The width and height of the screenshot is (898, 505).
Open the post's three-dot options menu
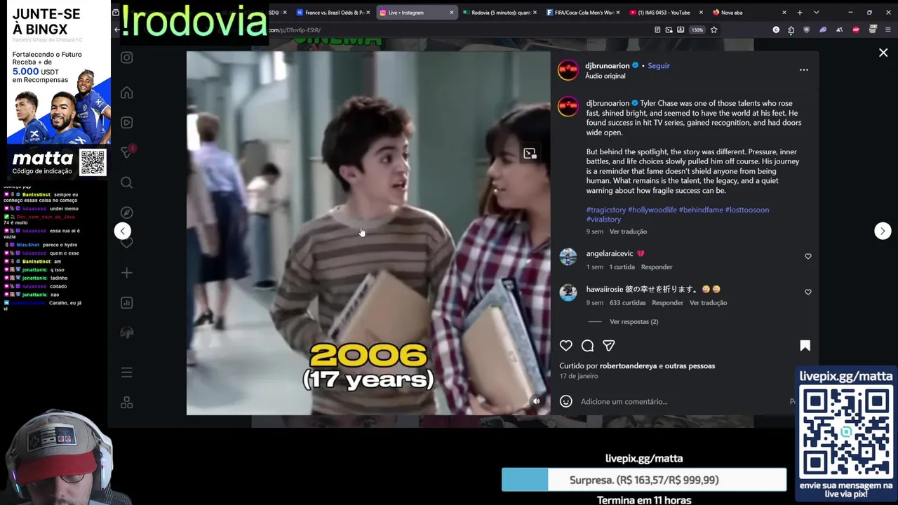[x=804, y=70]
